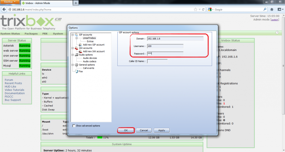This screenshot has height=152, width=285.
Task: Click the red IAX accounts icon
Action: [77, 48]
